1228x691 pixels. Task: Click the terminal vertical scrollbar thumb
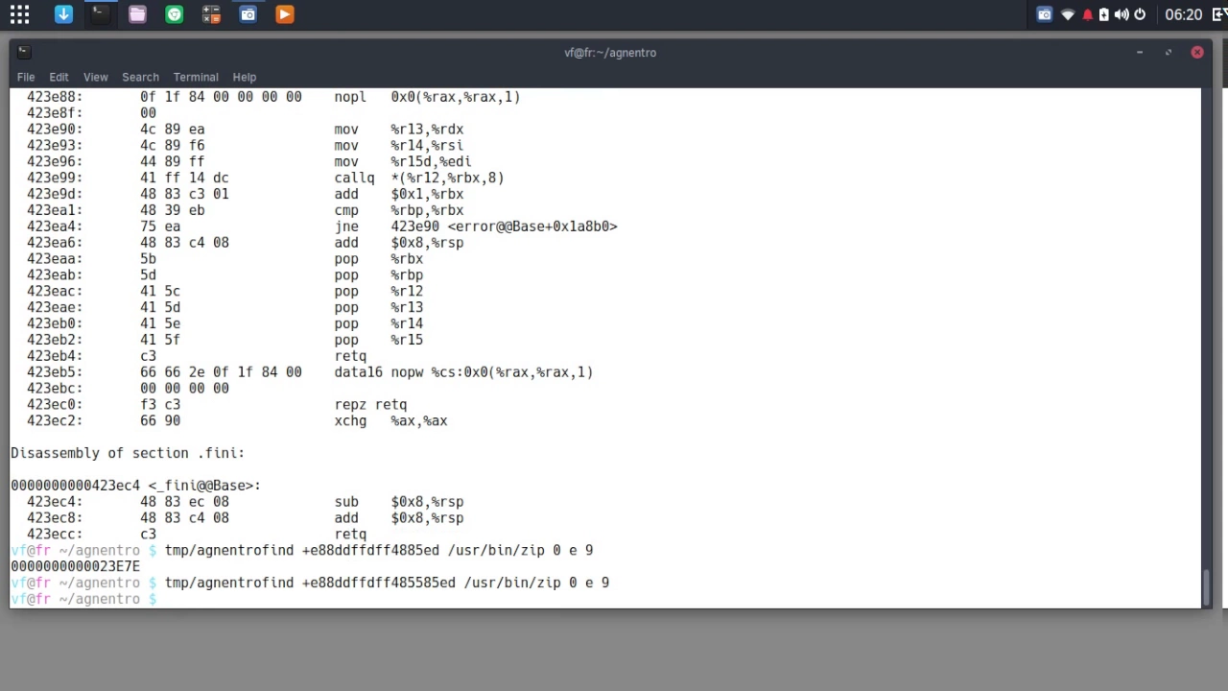[1207, 587]
